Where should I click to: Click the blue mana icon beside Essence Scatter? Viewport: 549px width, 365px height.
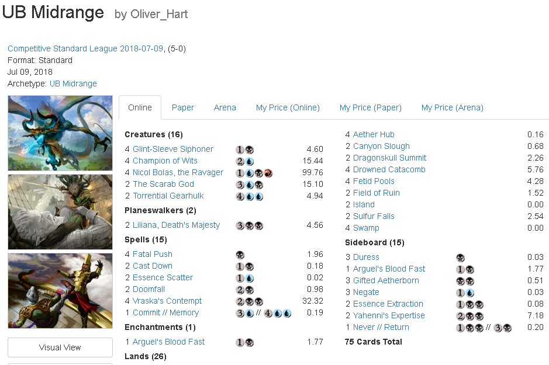coord(249,278)
